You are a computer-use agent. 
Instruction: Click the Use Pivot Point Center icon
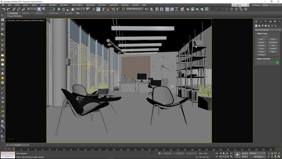pos(88,9)
